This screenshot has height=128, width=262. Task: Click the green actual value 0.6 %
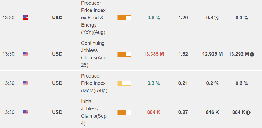point(154,18)
